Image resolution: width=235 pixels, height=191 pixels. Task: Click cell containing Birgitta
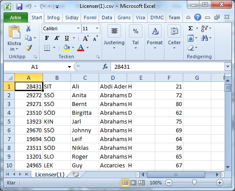[85, 113]
